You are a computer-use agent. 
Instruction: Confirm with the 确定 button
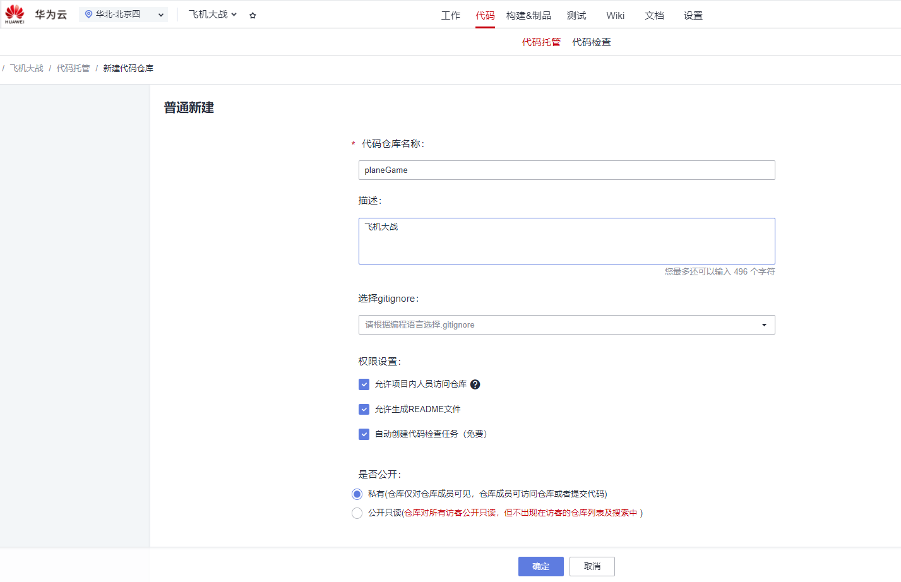click(x=541, y=567)
